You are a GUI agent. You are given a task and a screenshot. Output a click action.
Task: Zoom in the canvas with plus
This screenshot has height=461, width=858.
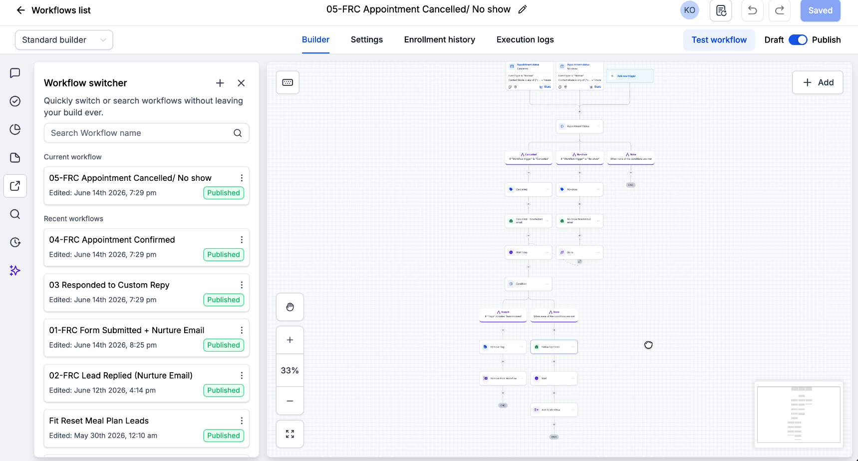pos(290,340)
